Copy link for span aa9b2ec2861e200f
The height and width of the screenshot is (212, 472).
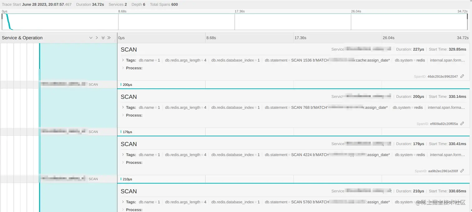[462, 171]
